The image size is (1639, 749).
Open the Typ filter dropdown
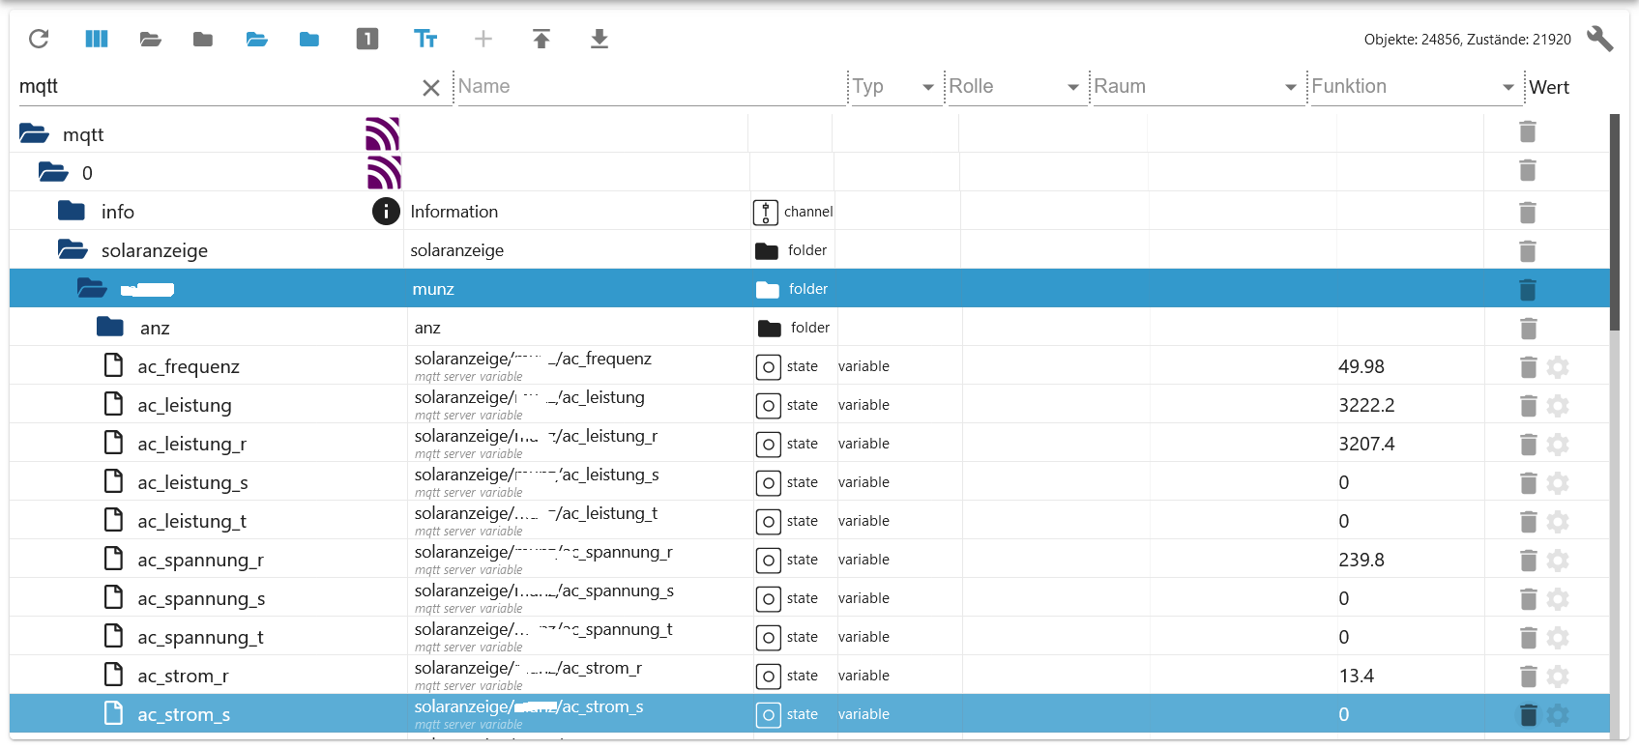(x=895, y=86)
